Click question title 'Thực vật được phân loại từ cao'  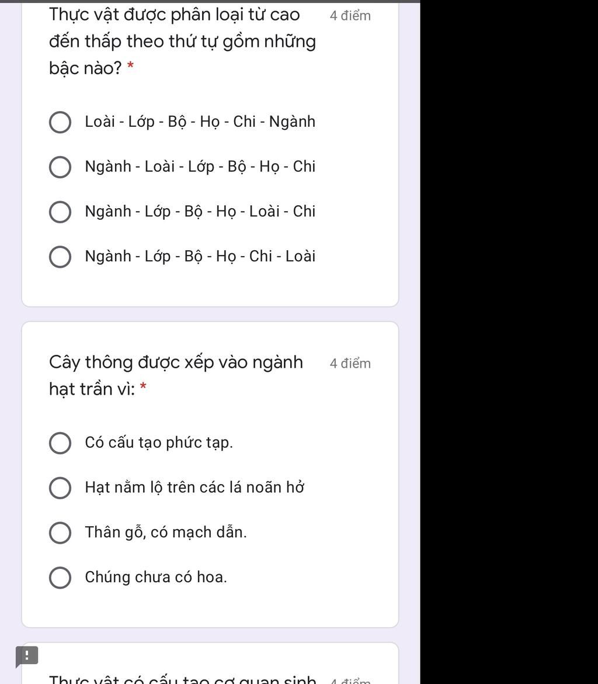[174, 15]
